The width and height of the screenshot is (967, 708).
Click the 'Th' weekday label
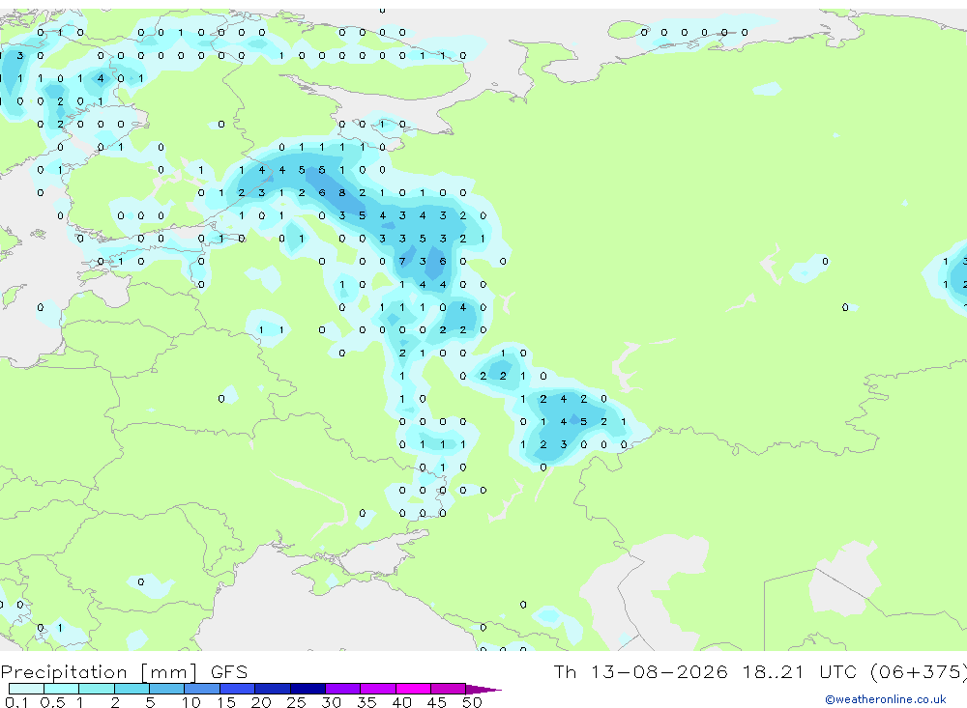click(x=565, y=671)
